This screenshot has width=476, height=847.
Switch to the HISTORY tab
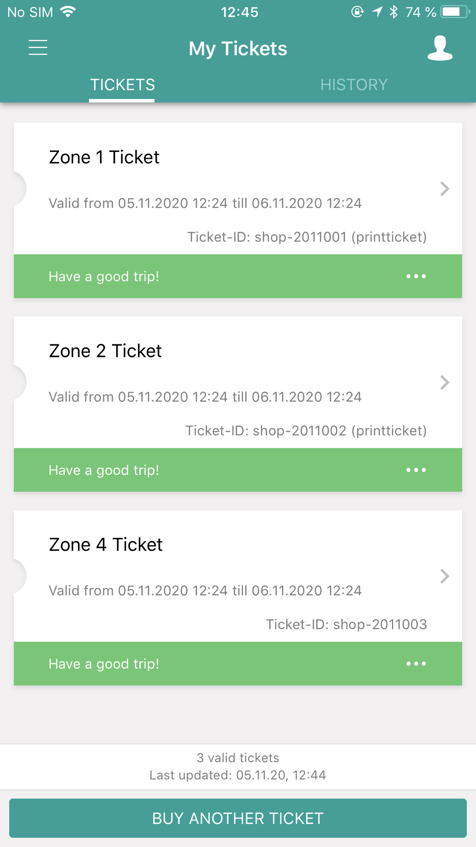[x=354, y=85]
